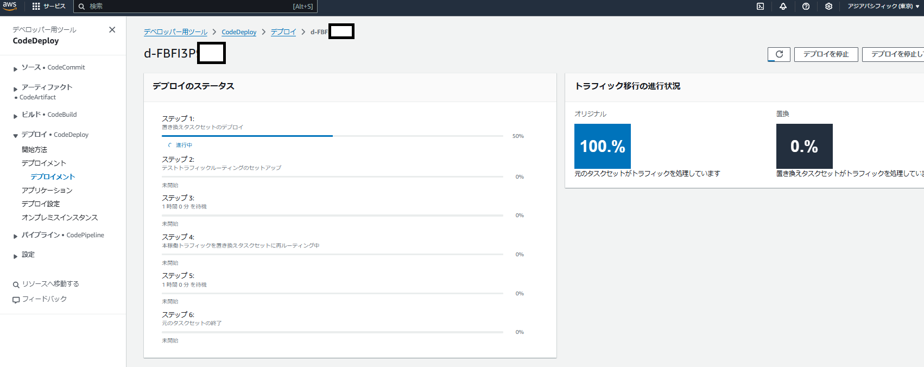This screenshot has height=367, width=924.
Task: Open デプロイメント parent item in sidebar
Action: [44, 163]
